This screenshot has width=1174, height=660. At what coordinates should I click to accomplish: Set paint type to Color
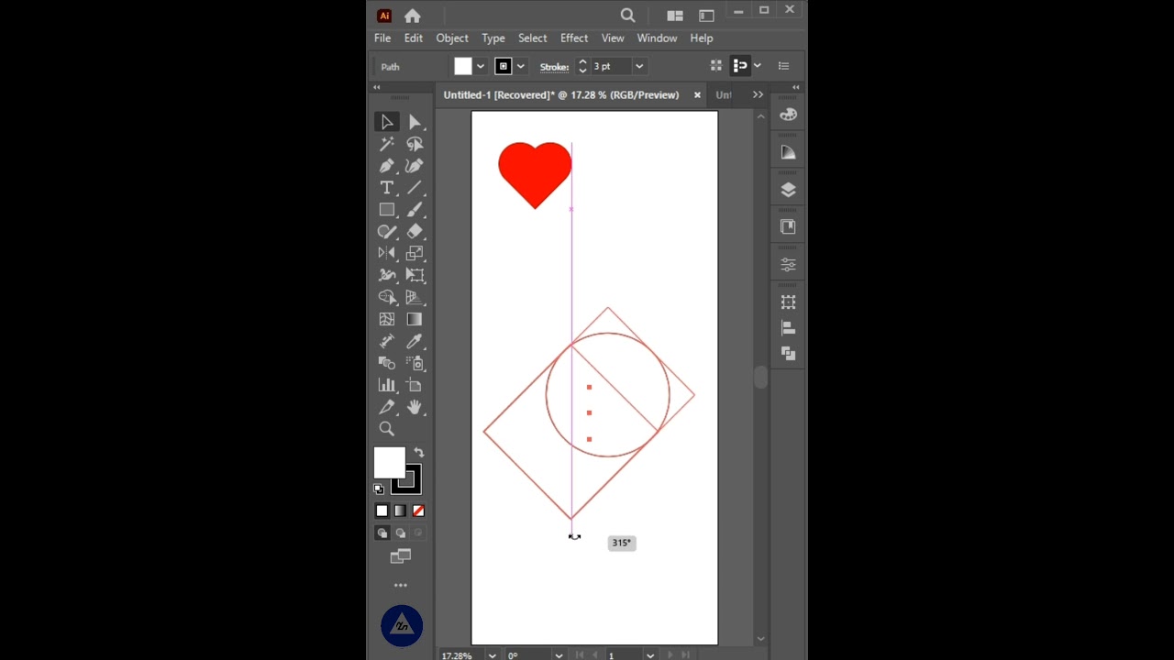pyautogui.click(x=382, y=511)
